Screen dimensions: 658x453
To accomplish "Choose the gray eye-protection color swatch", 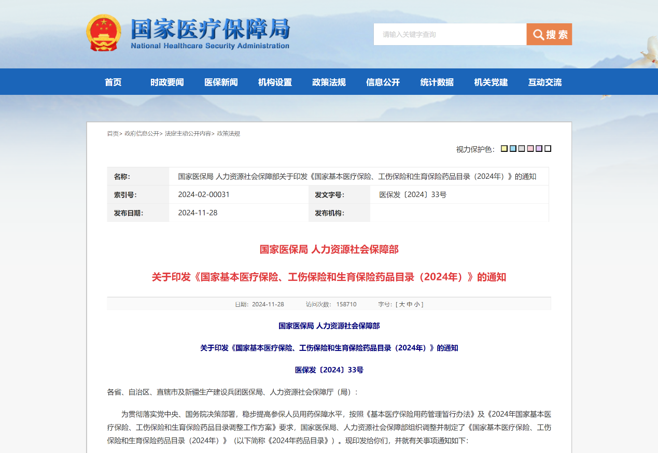I will tap(522, 149).
